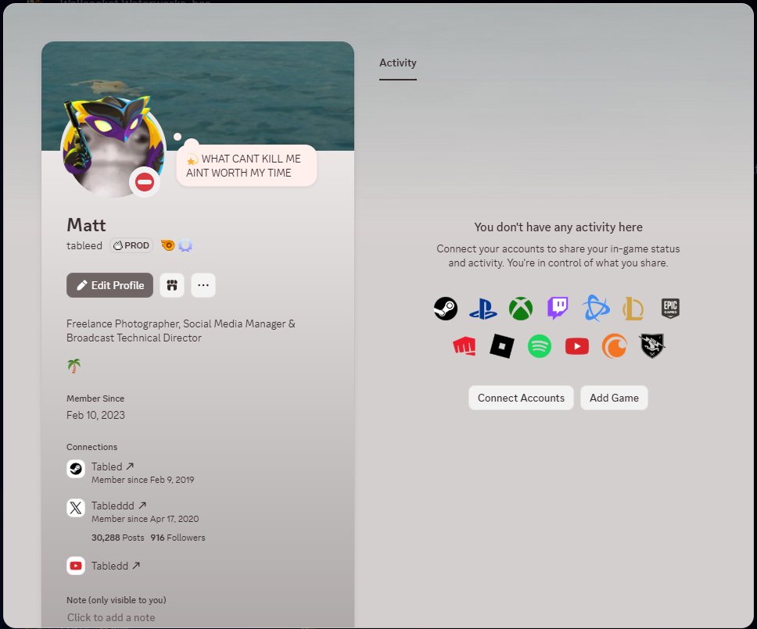The height and width of the screenshot is (629, 757).
Task: Click the 'Feb 10, 2023' member date
Action: pyautogui.click(x=95, y=416)
